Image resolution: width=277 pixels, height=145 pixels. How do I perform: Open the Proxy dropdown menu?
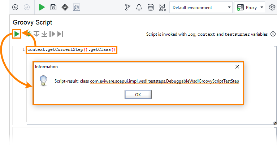click(250, 8)
